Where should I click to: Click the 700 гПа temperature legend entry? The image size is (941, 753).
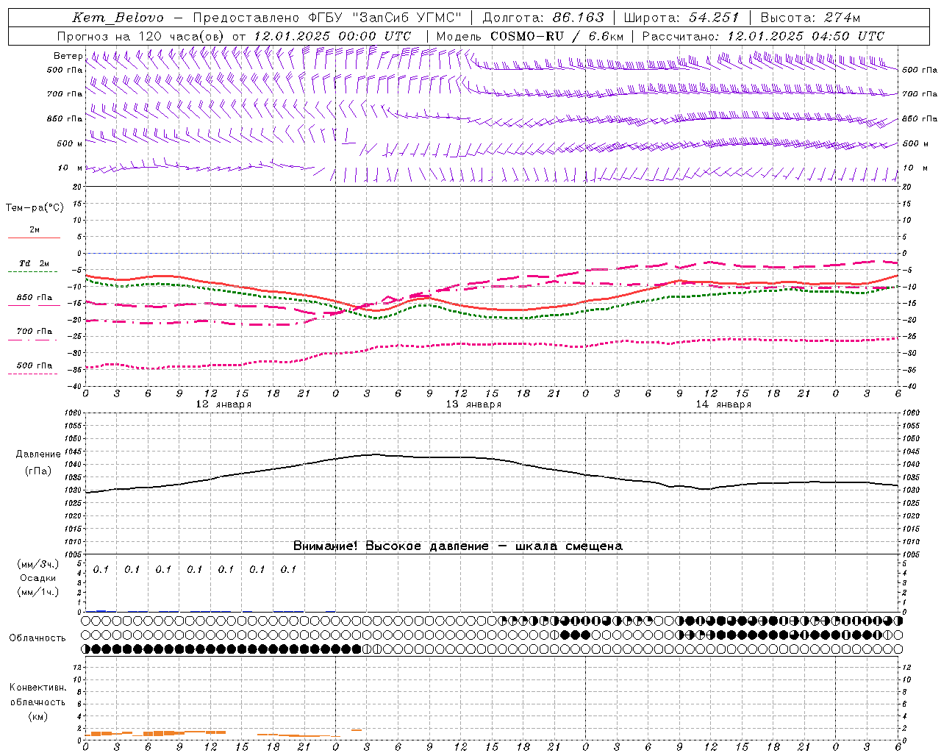(x=35, y=331)
